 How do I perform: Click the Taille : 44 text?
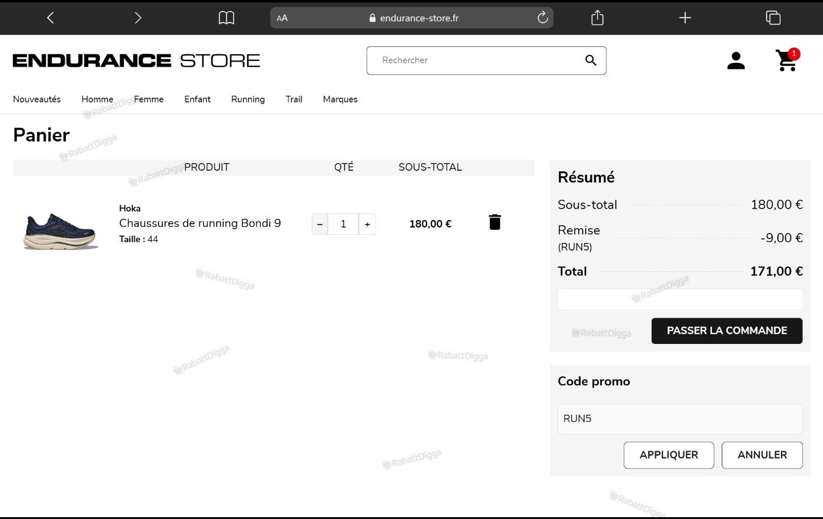point(138,239)
